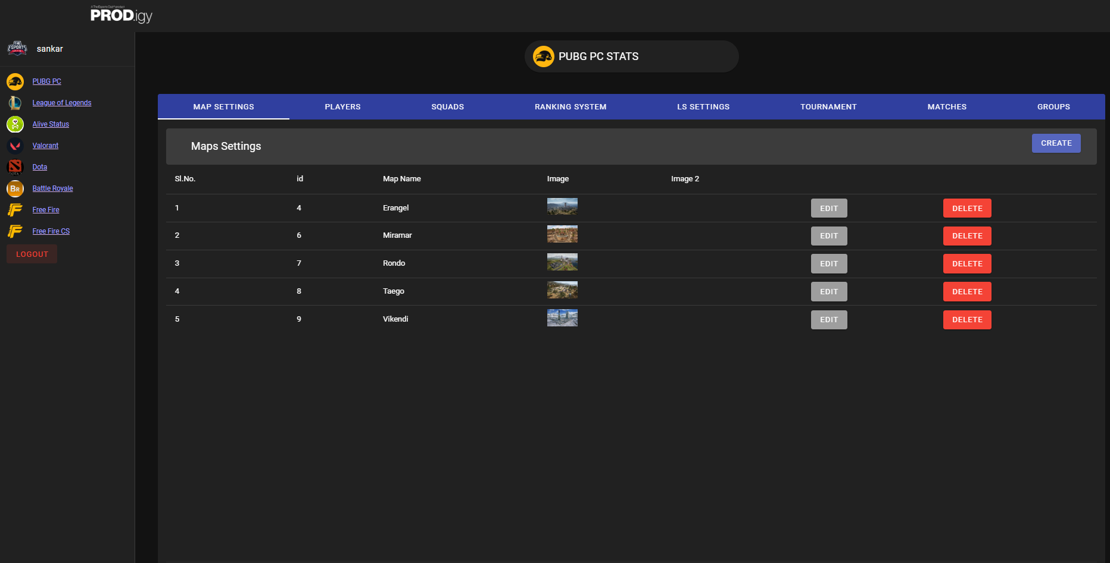Edit the Erangel map entry

(x=828, y=208)
